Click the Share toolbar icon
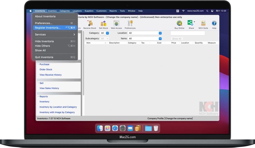Screen dimensions: 255x148 (x=191, y=23)
